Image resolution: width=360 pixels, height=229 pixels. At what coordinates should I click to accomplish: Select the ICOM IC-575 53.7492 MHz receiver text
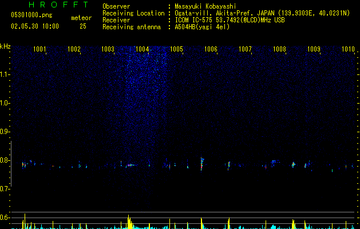coord(230,20)
